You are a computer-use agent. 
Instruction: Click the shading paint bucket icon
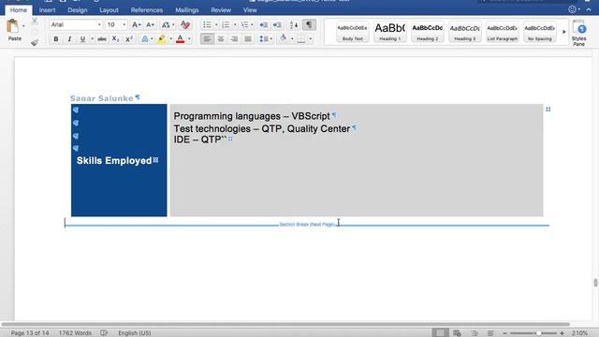tap(283, 38)
